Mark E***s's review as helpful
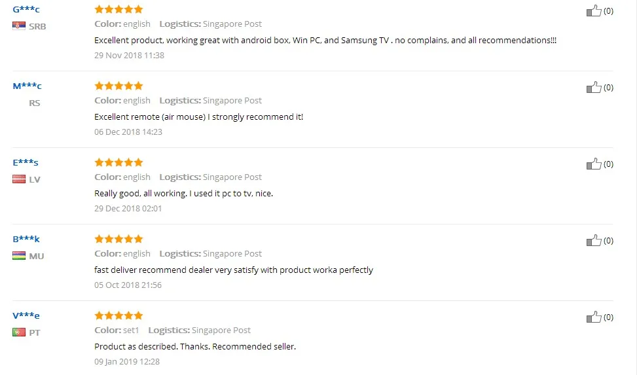The width and height of the screenshot is (637, 375). click(x=594, y=164)
